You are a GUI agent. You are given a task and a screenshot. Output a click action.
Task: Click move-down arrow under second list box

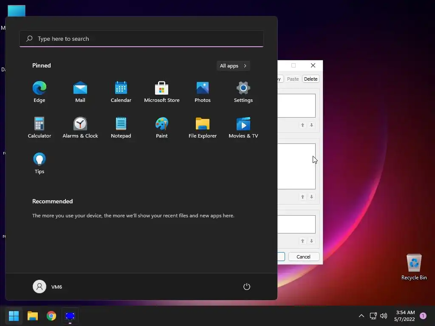(311, 197)
